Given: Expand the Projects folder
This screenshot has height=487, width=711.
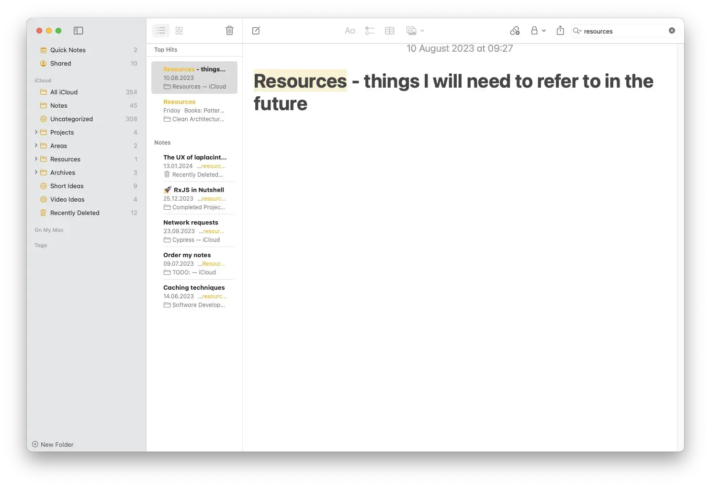Looking at the screenshot, I should pyautogui.click(x=35, y=132).
